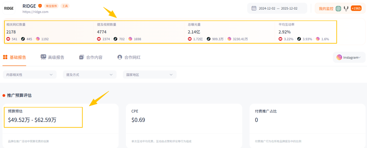Click the 4774 mentioned videos value
This screenshot has width=367, height=148.
click(x=102, y=32)
